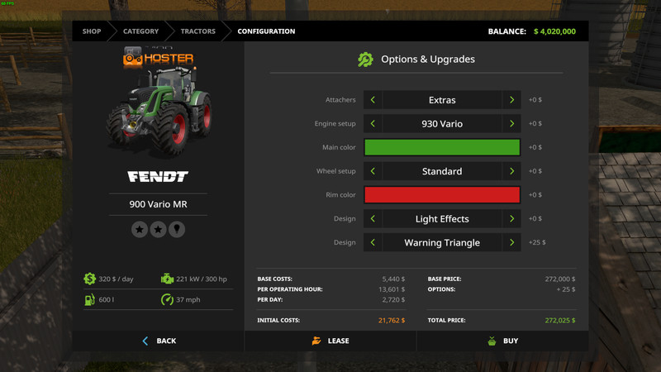Click the first star badge under tractor name
The image size is (661, 372).
tap(140, 229)
